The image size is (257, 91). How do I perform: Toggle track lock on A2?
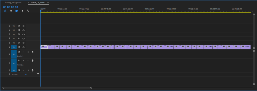tap(10, 63)
